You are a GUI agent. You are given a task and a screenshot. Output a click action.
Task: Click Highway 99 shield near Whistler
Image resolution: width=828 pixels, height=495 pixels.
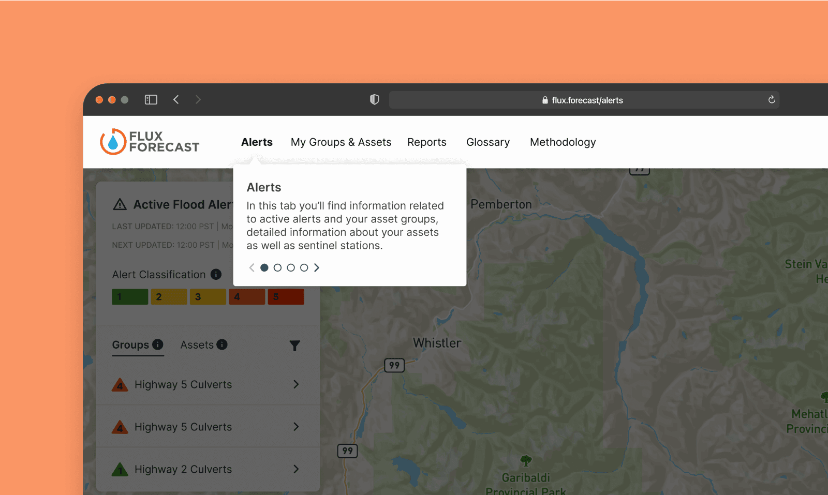pos(394,365)
